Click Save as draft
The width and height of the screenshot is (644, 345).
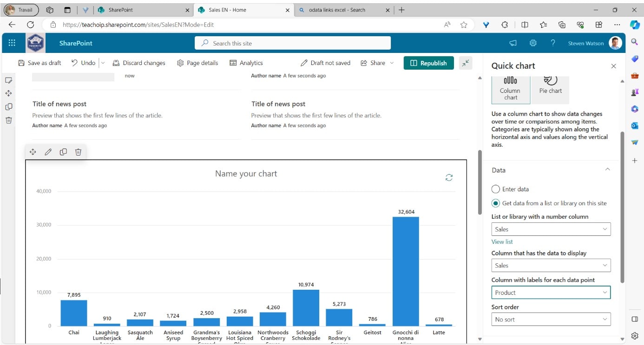click(39, 63)
